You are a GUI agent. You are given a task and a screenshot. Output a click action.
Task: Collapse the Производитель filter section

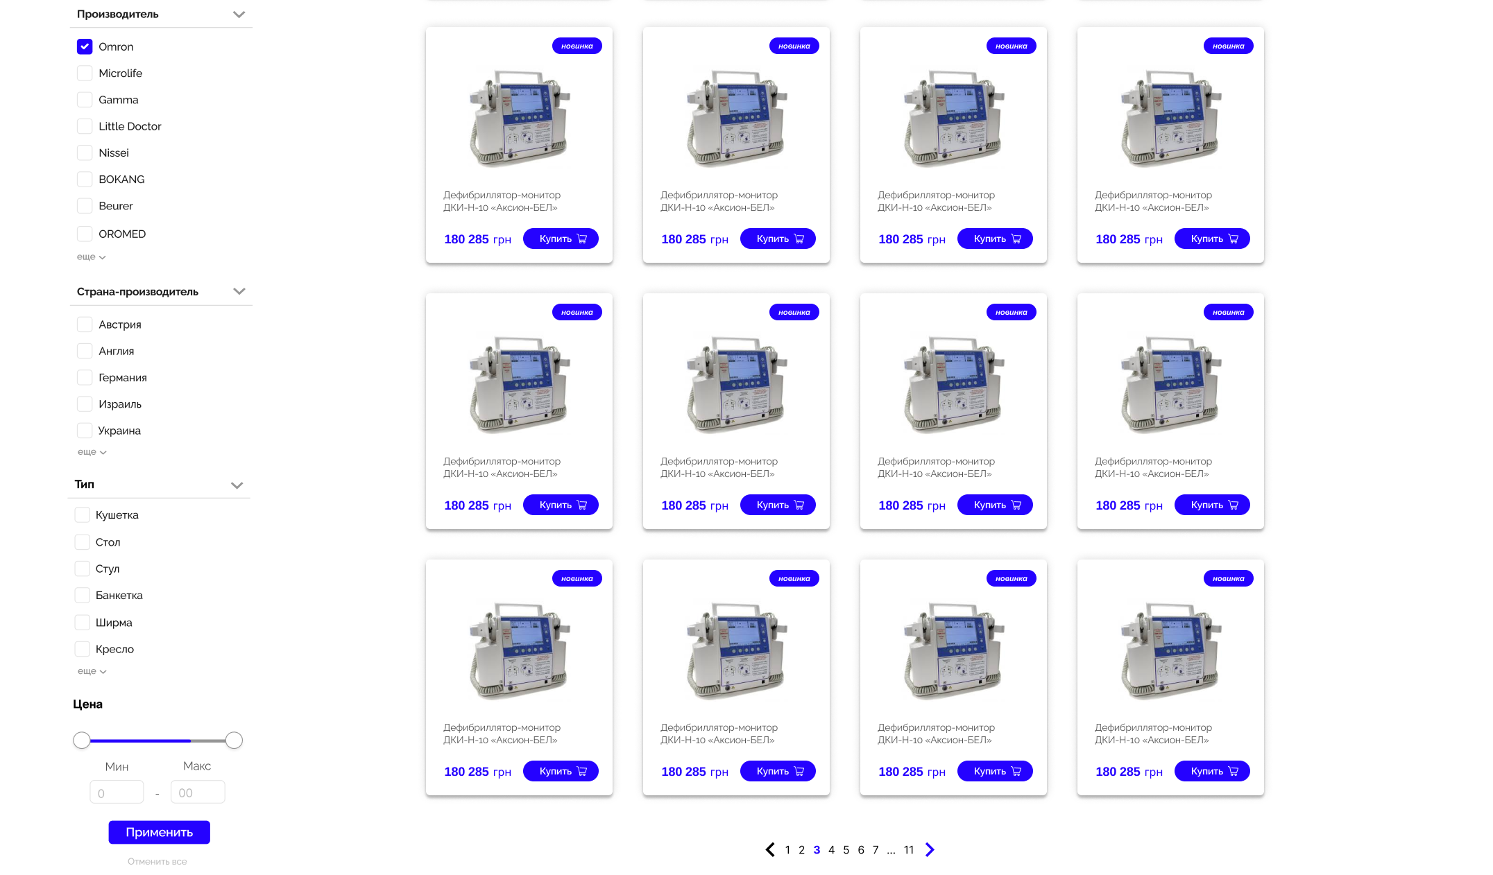point(239,15)
